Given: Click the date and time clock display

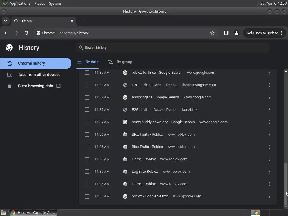Looking at the screenshot, I should click(x=273, y=3).
